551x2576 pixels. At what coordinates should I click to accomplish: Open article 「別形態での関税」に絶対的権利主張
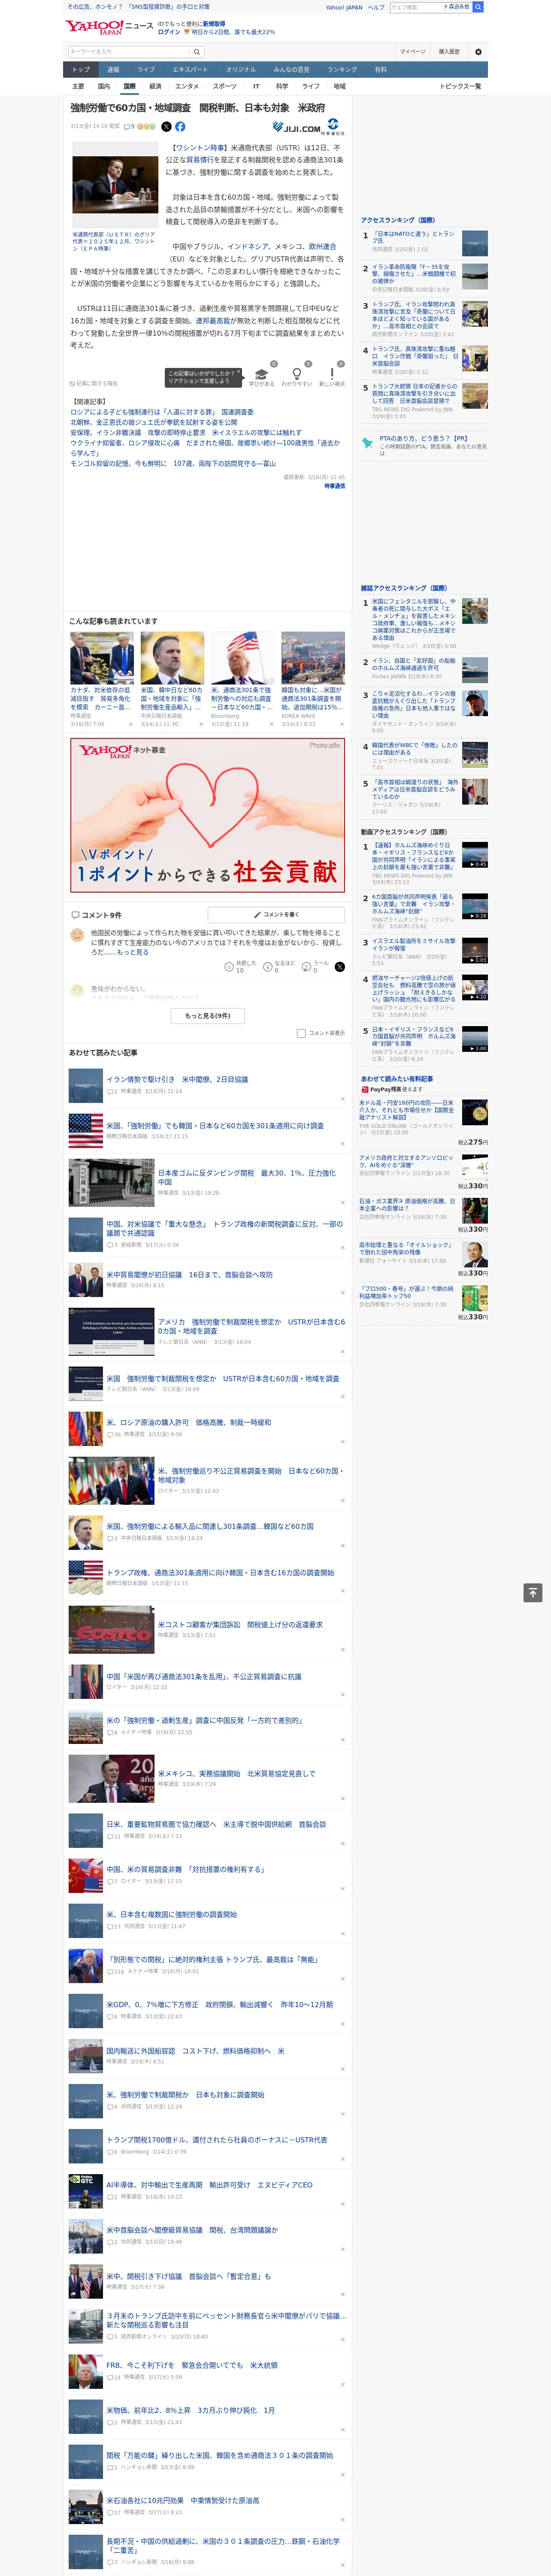point(212,1959)
